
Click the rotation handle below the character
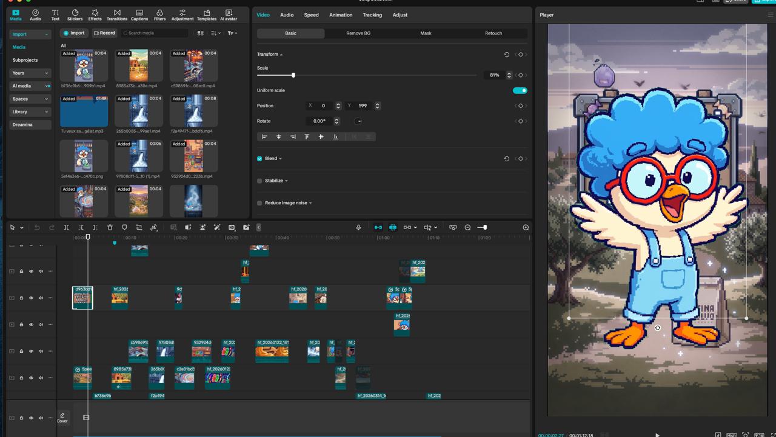tap(658, 328)
